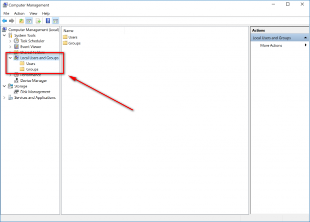Collapse the System Tools node
This screenshot has width=310, height=222.
[4, 35]
